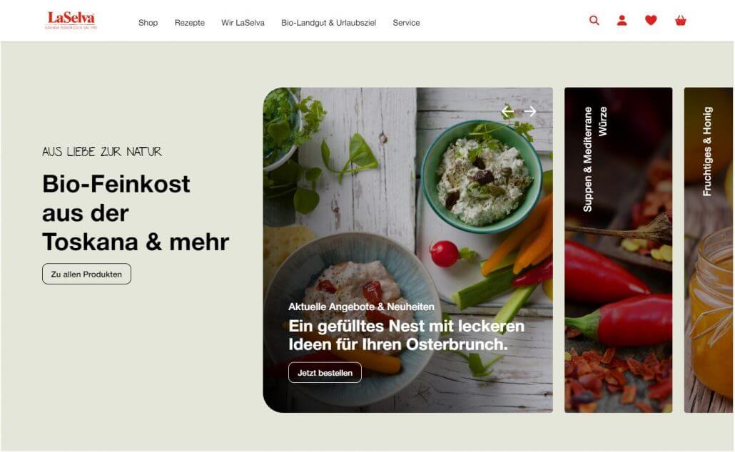
Task: Expand the Fruchtiges & Honig panel
Action: (x=709, y=250)
